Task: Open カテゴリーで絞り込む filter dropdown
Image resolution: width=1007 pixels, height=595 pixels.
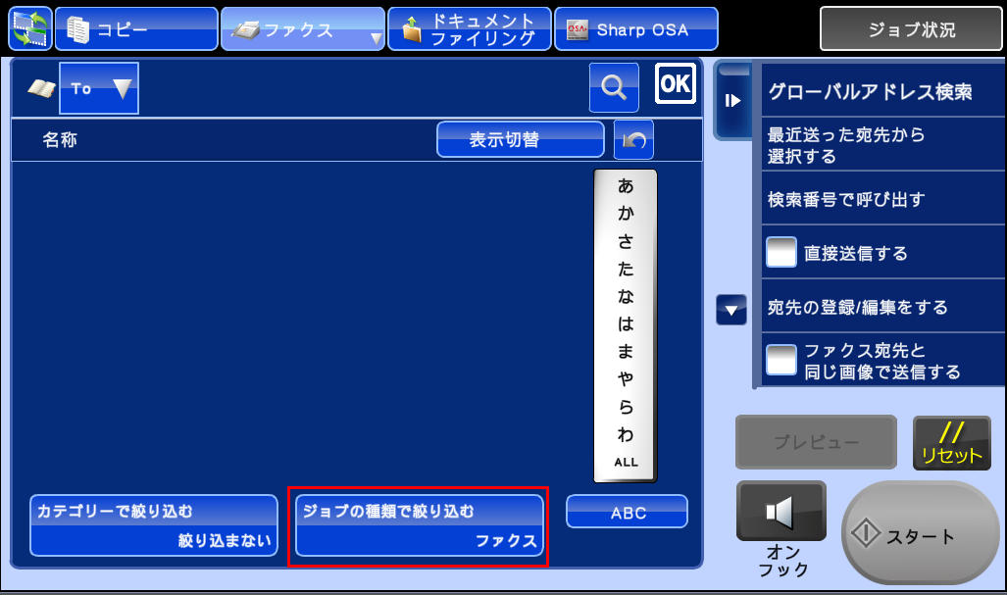Action: [154, 525]
